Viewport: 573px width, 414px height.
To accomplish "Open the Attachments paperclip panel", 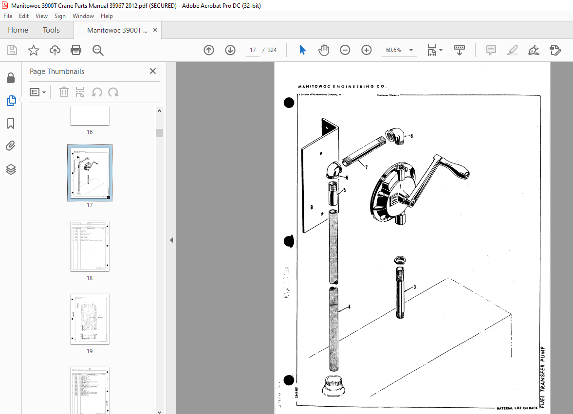I will (11, 146).
